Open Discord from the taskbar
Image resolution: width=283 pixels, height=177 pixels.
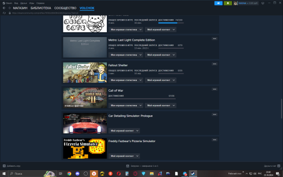click(77, 173)
